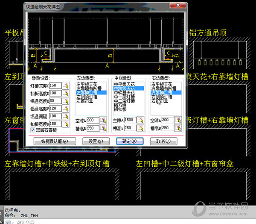Click the 挡板高度D input field
This screenshot has width=256, height=224.
pos(55,93)
